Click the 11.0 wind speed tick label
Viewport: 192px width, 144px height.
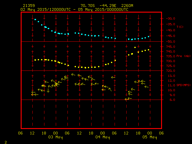[172, 85]
